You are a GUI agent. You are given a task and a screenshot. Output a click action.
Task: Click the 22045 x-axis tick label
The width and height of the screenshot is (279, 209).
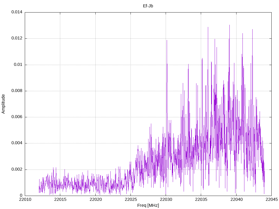point(272,199)
